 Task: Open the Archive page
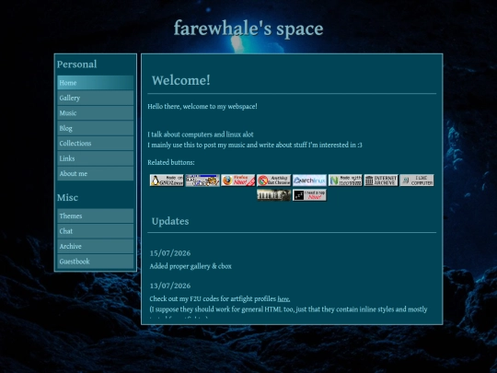(96, 246)
